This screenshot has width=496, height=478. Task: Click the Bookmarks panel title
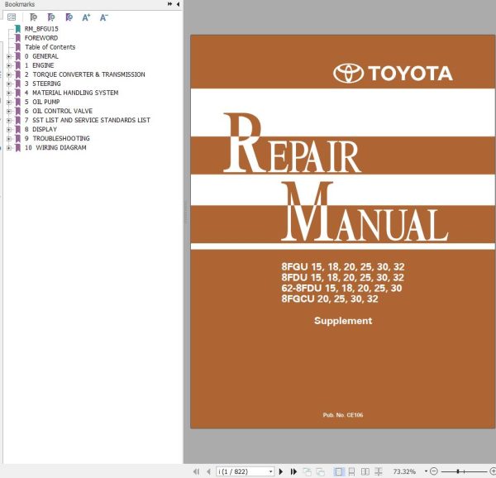point(20,4)
